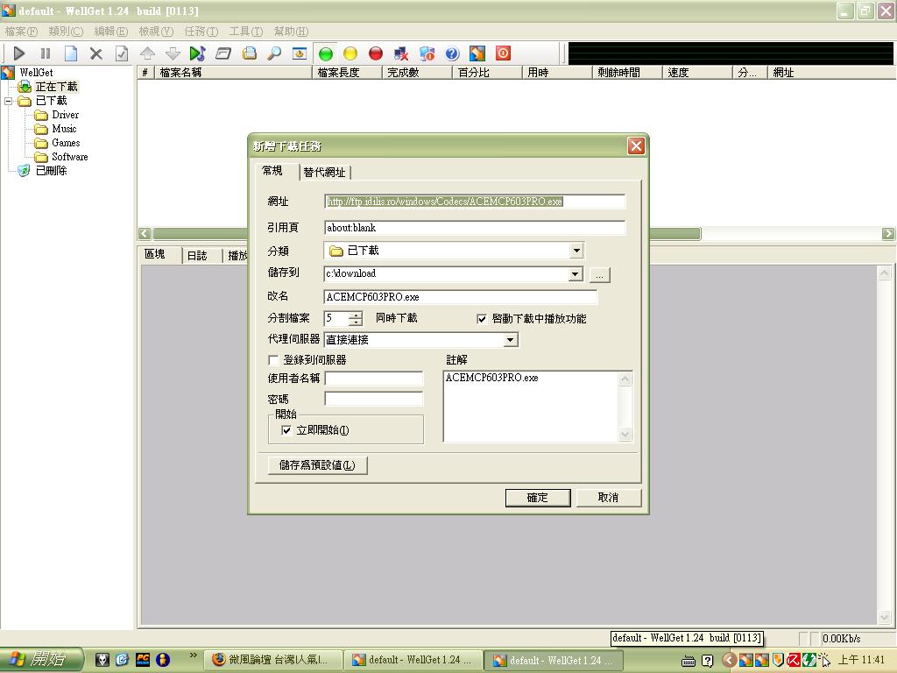Open the 代理伺服器 proxy dropdown
This screenshot has width=897, height=673.
point(510,340)
